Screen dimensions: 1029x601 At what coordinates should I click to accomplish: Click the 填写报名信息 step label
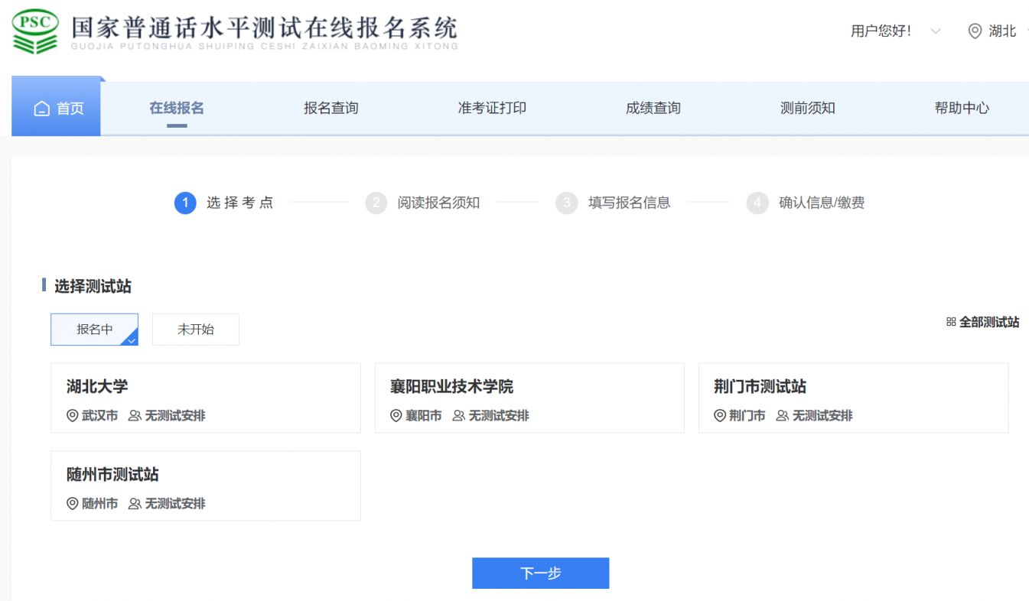pyautogui.click(x=629, y=203)
